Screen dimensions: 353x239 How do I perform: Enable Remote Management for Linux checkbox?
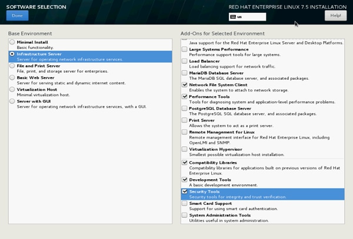(185, 132)
